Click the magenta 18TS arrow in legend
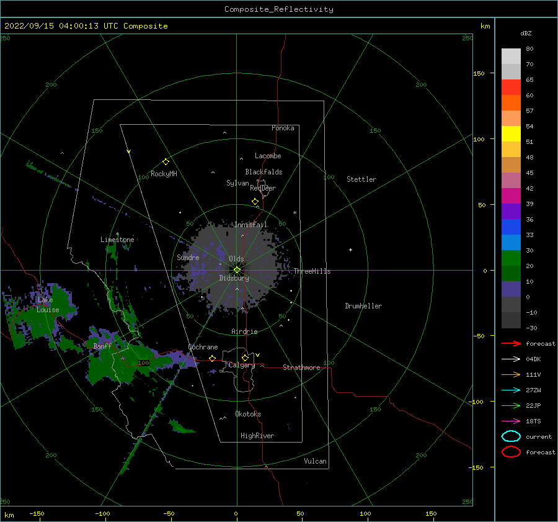This screenshot has width=558, height=522. (x=511, y=421)
